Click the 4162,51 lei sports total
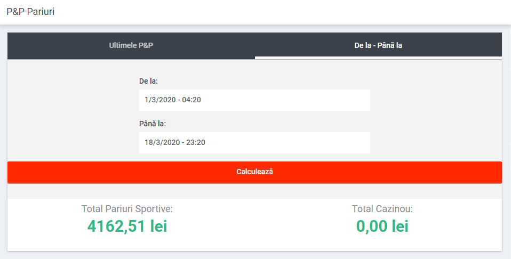Image resolution: width=511 pixels, height=259 pixels. (127, 226)
